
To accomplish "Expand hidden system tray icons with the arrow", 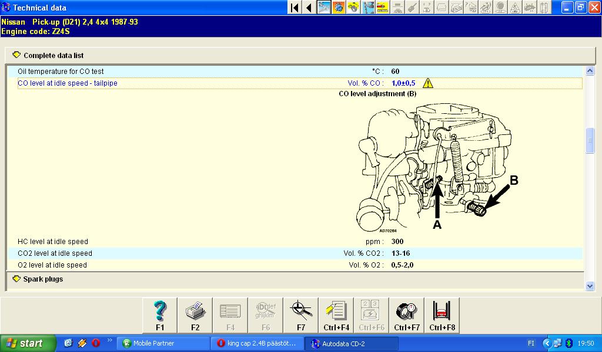I will click(x=547, y=343).
